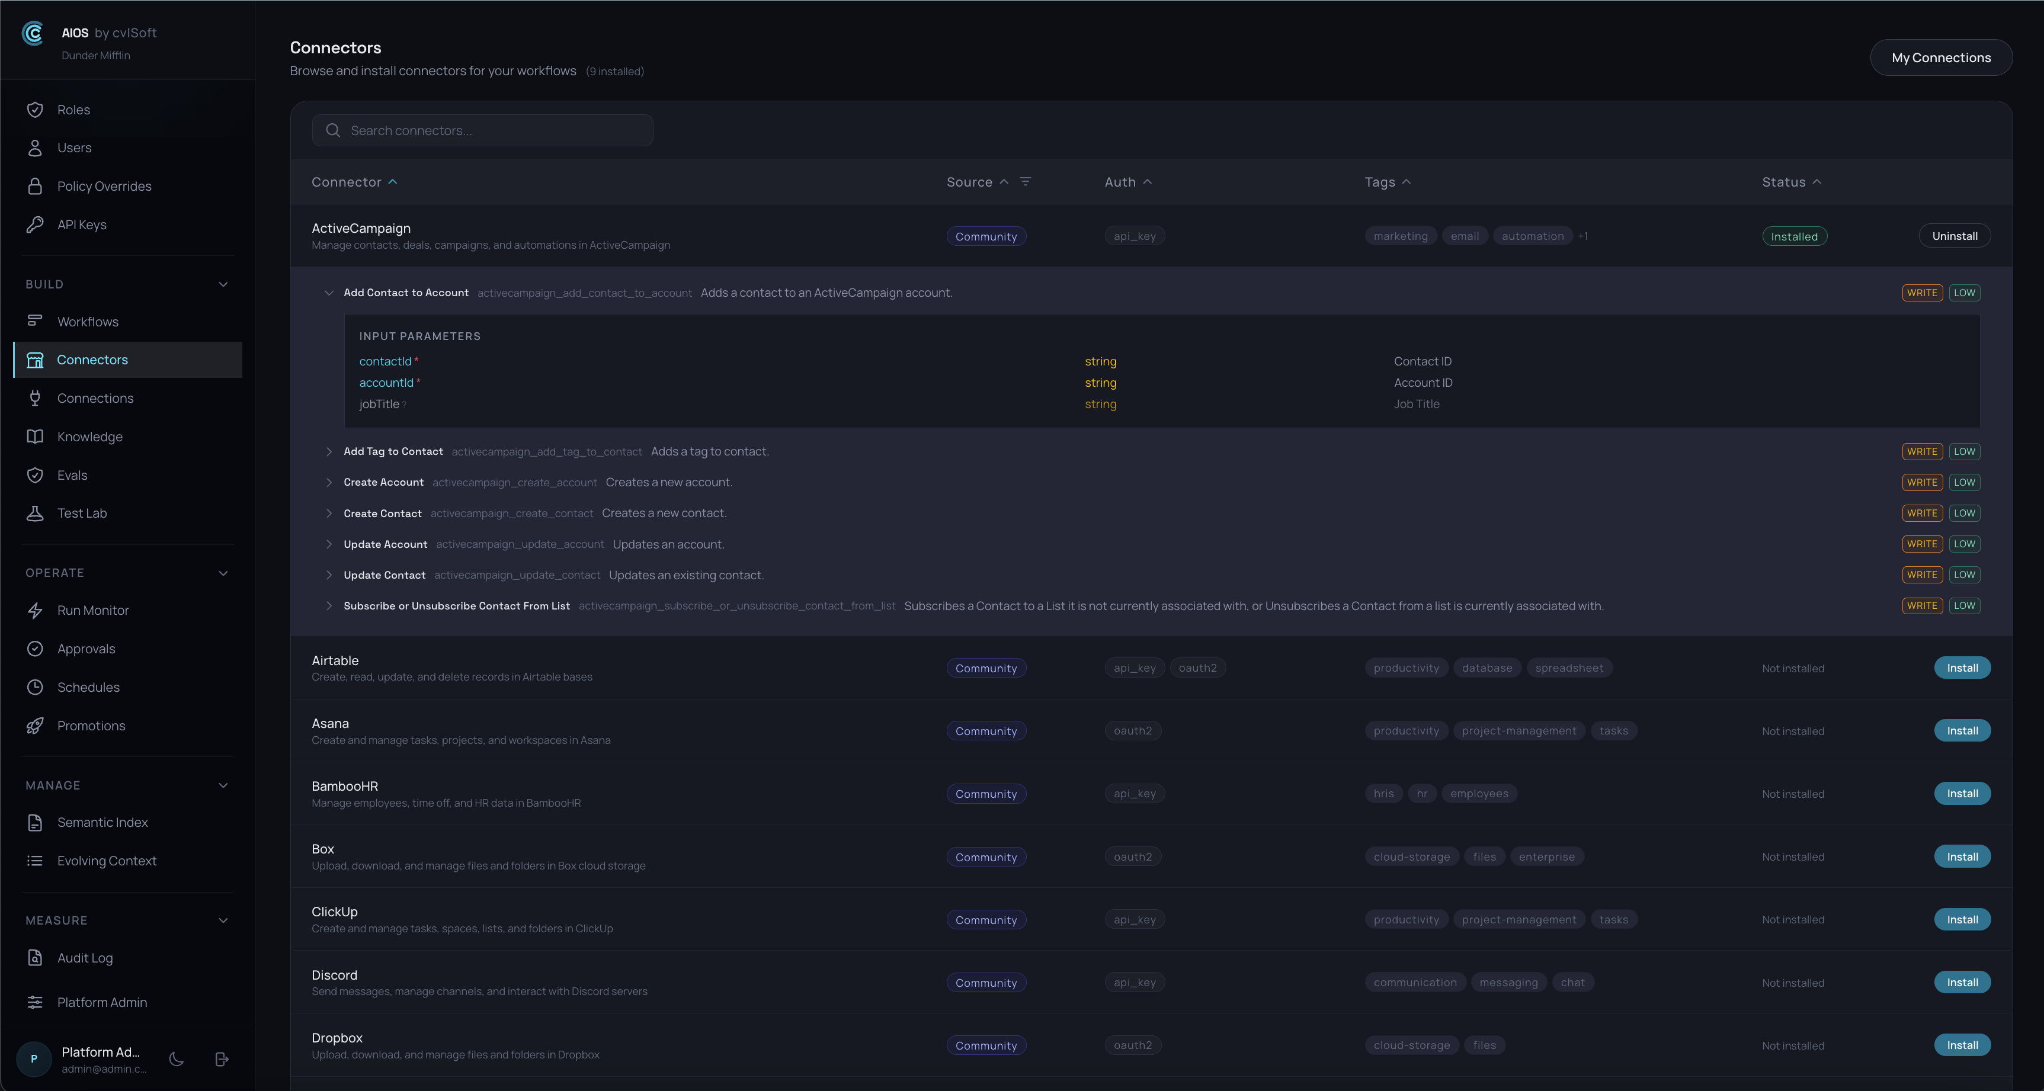The width and height of the screenshot is (2044, 1091).
Task: Collapse the OPERATE sidebar section
Action: (223, 573)
